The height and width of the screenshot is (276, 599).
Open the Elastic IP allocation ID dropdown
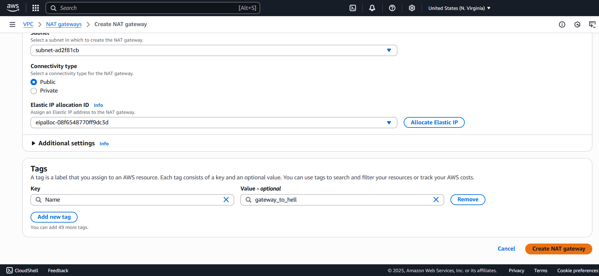point(213,123)
